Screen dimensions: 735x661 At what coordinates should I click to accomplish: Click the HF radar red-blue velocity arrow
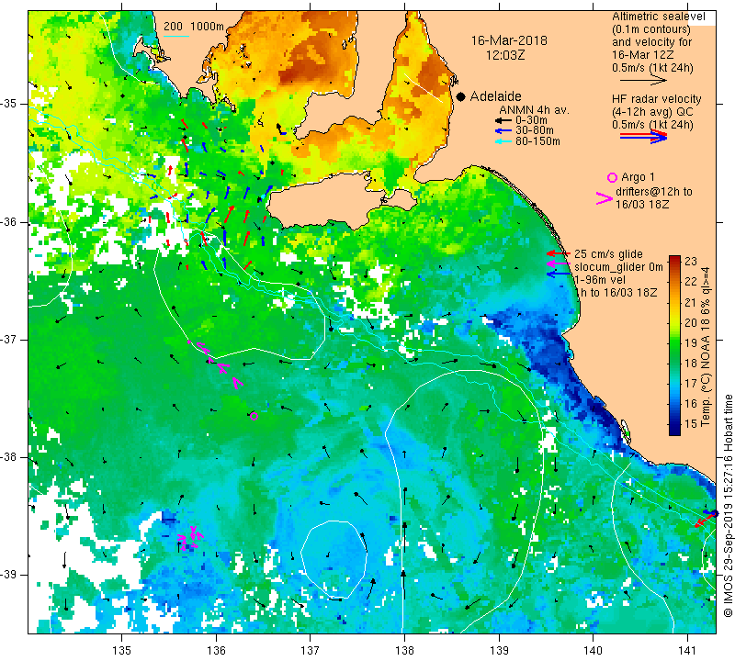tap(643, 136)
